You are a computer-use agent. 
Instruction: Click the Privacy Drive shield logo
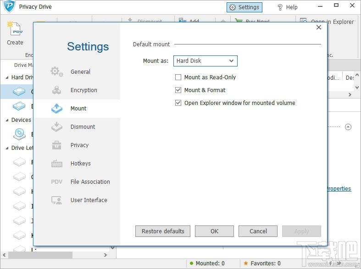(10, 6)
